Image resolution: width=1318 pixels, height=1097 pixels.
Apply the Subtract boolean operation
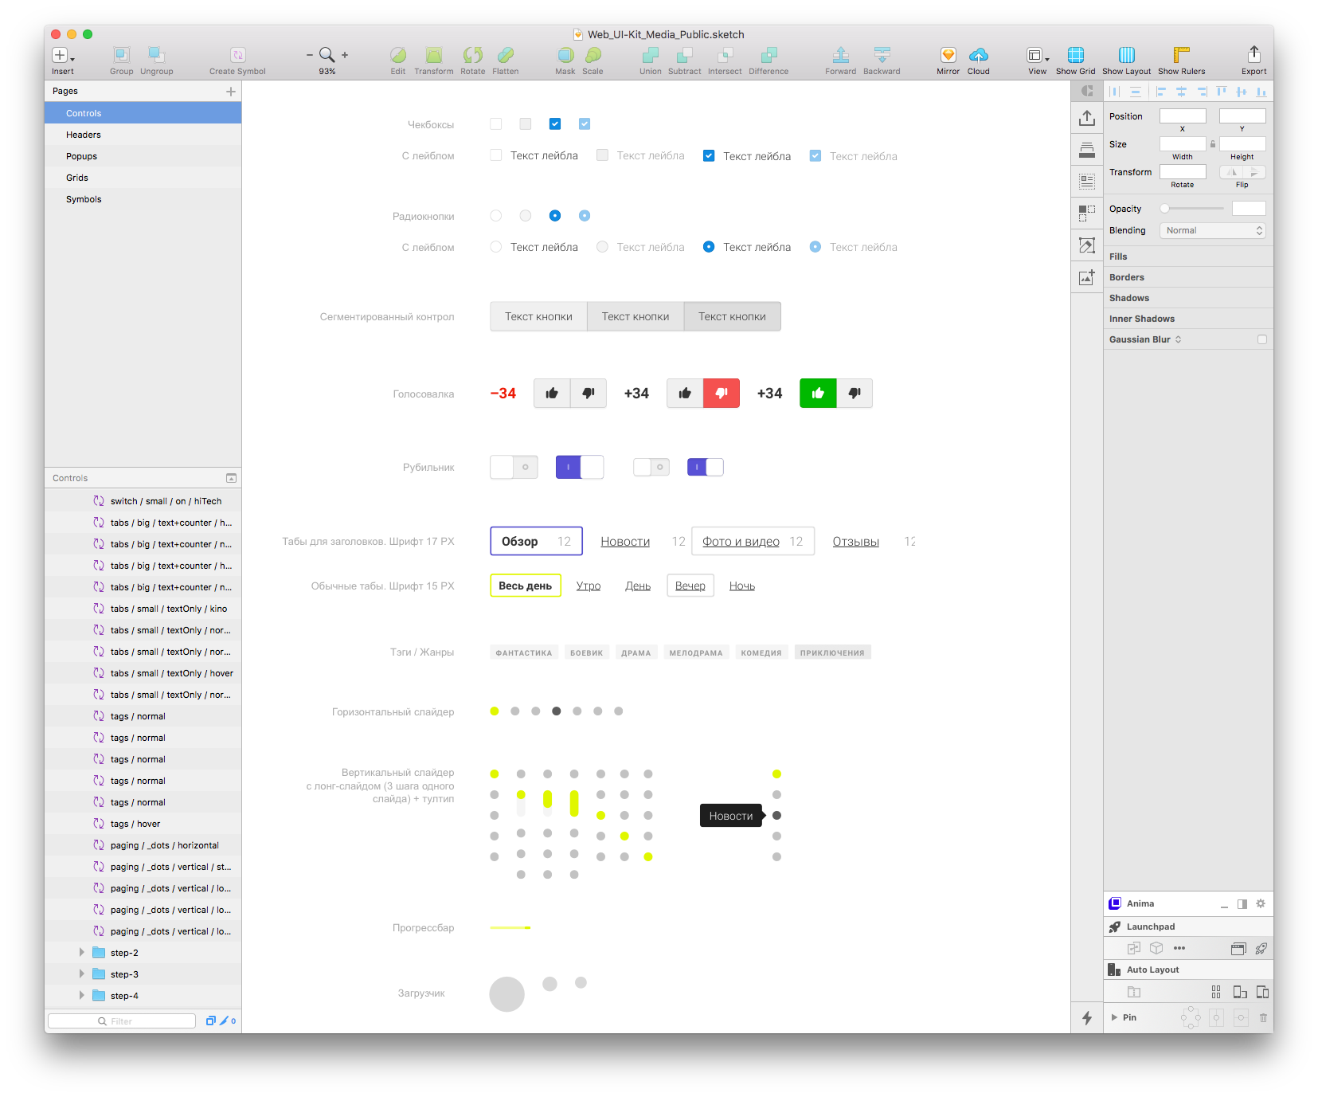click(684, 55)
